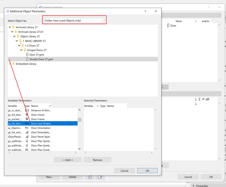Expand the Properties panel triangle
This screenshot has width=226, height=187.
tap(194, 186)
